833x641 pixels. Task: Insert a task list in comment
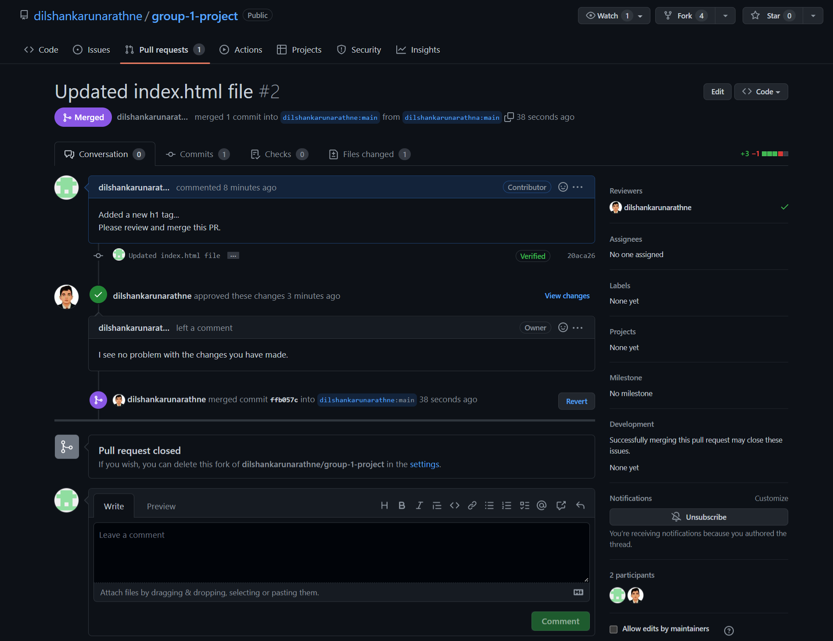(x=524, y=505)
